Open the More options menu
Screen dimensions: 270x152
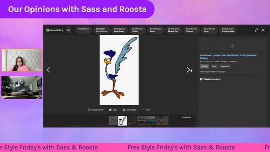pyautogui.click(x=146, y=110)
